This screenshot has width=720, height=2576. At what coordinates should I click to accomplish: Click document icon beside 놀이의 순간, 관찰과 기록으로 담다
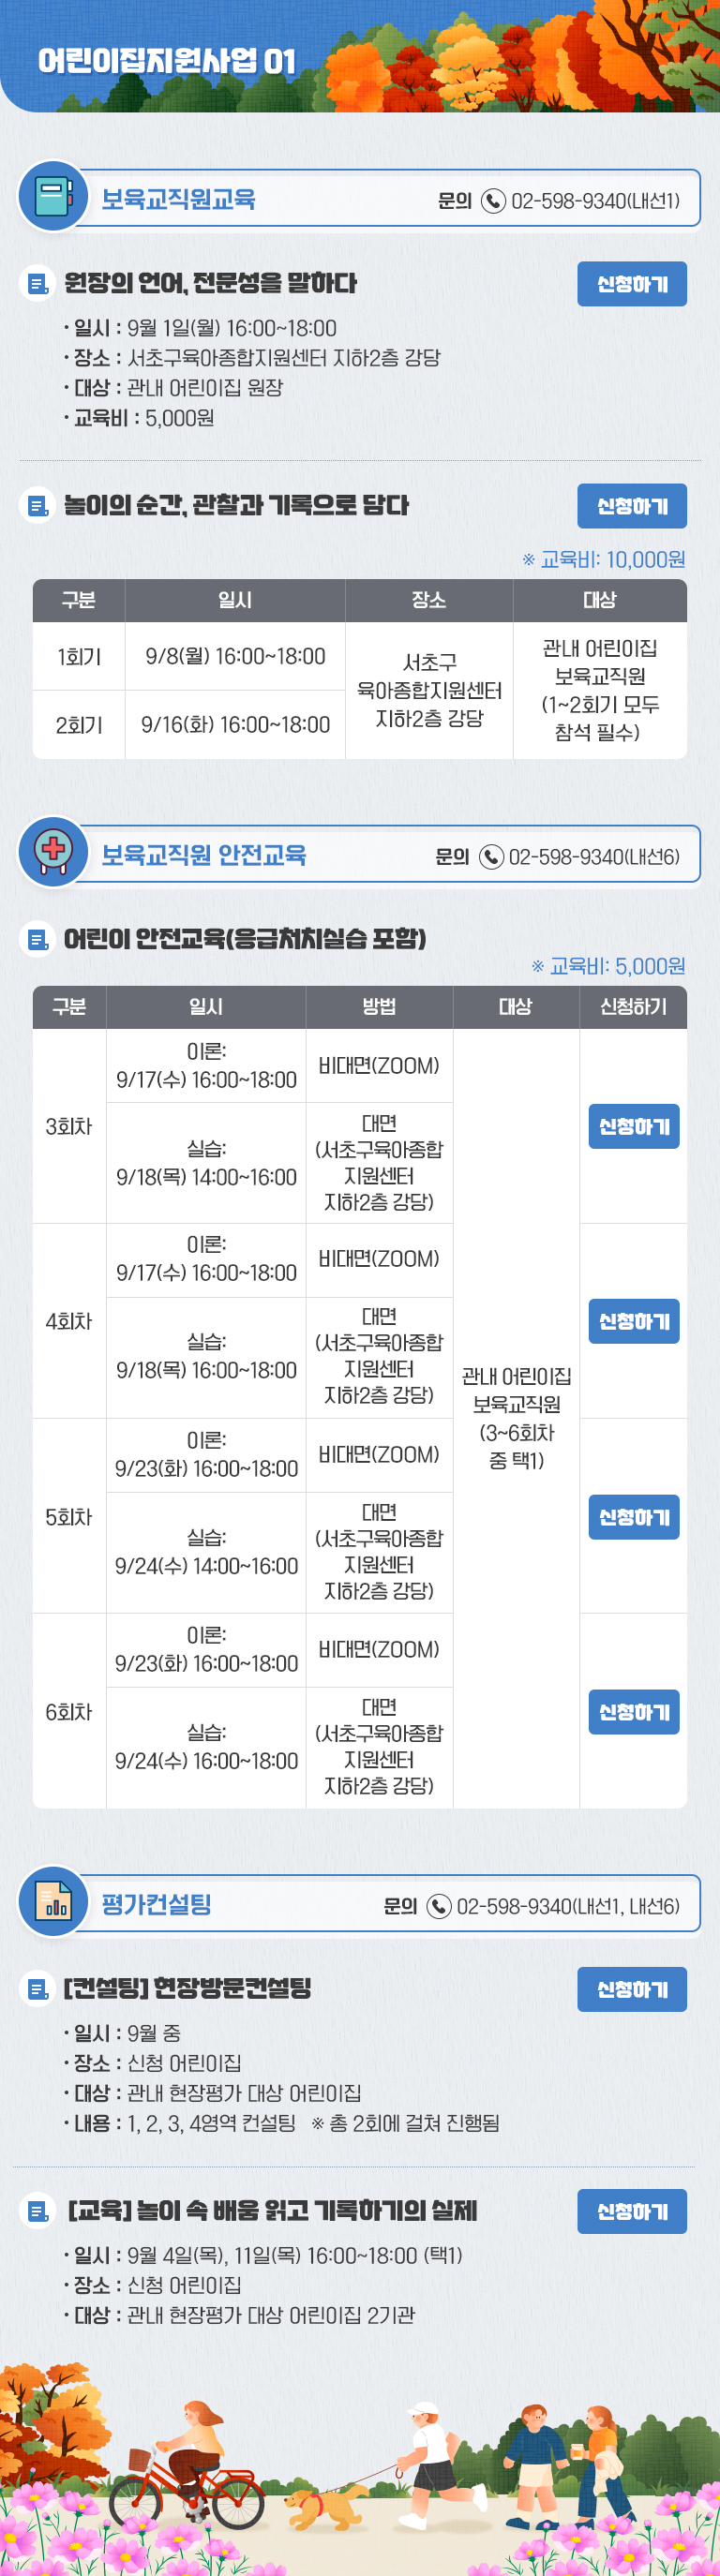[x=37, y=505]
